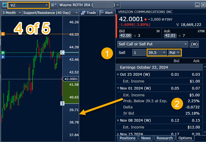206x142 pixels.
Task: Open the 39.5 strike price dropdown
Action: [x=157, y=52]
